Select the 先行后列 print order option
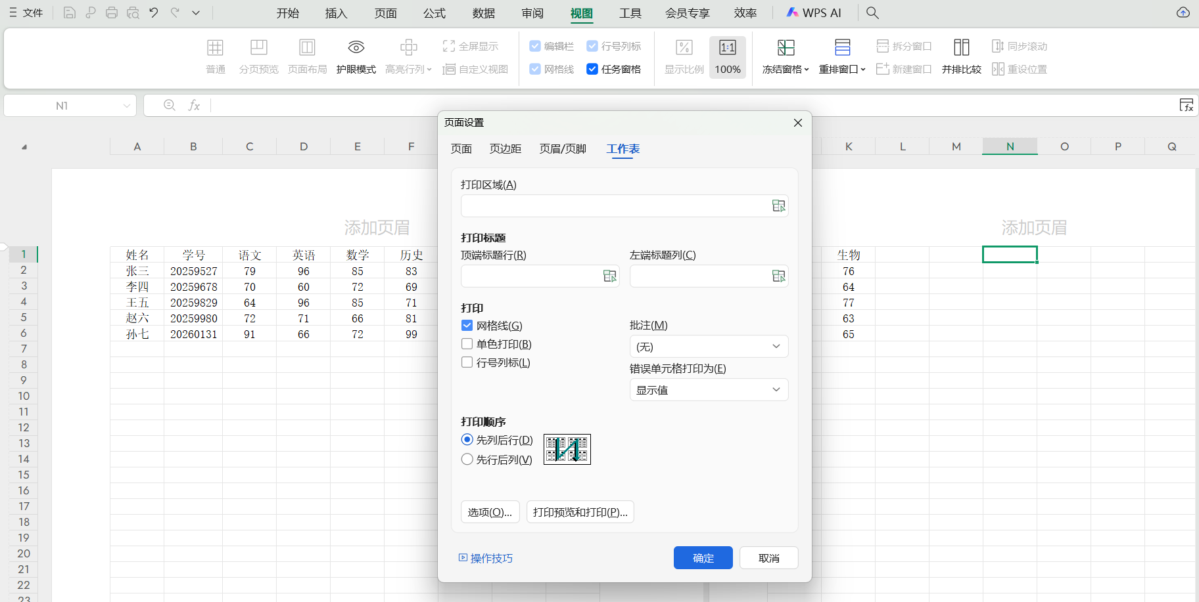 click(467, 459)
